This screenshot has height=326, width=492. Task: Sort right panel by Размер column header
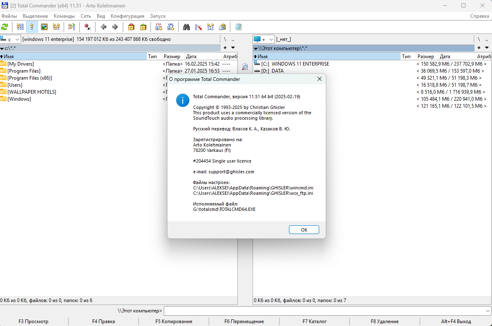(427, 57)
